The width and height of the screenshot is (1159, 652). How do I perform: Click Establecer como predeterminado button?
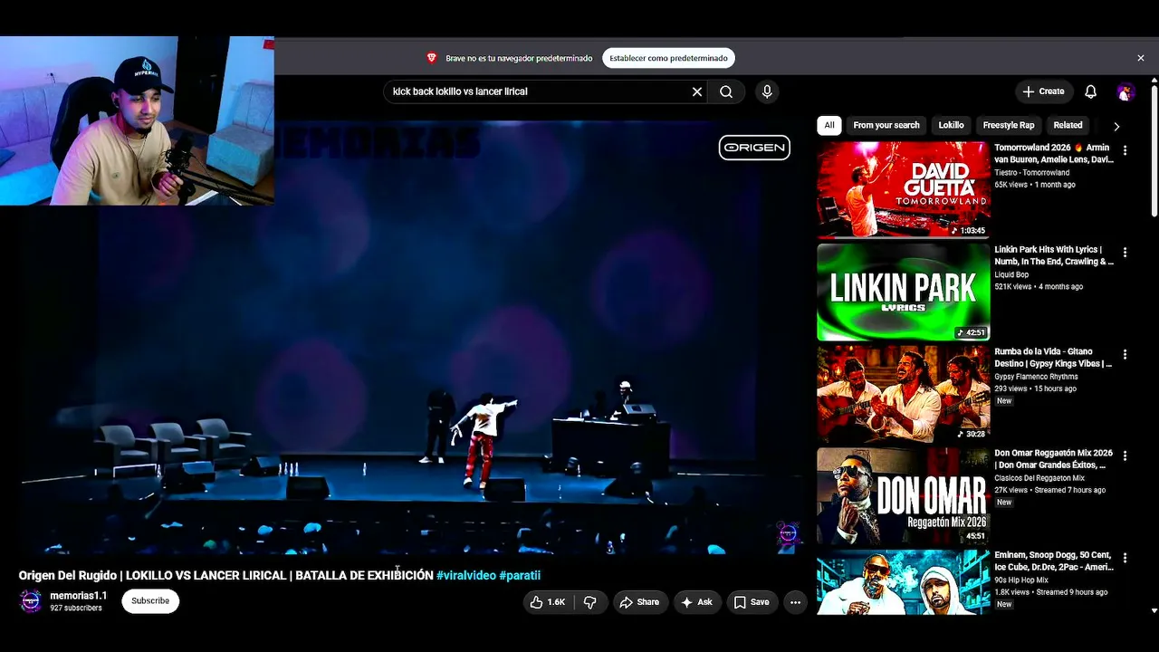(x=668, y=58)
